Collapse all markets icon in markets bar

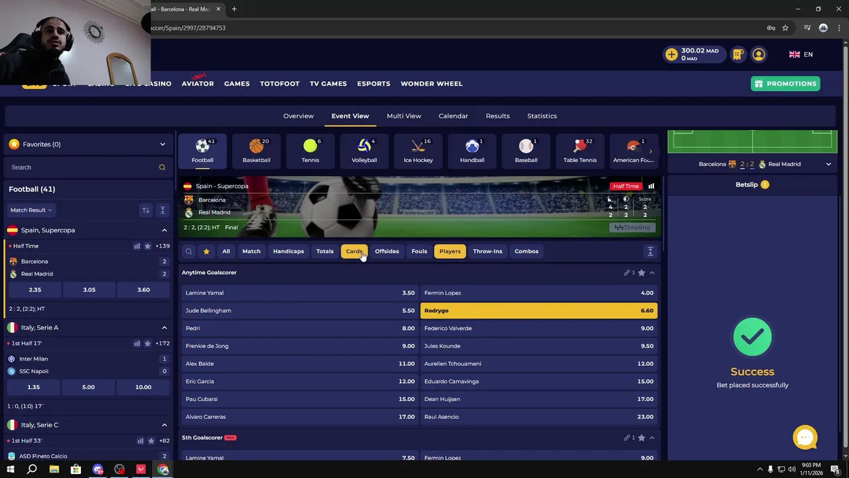click(x=650, y=252)
